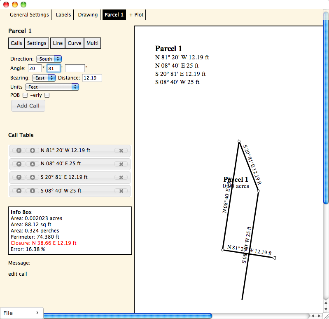Click the Add Call button

[x=28, y=106]
